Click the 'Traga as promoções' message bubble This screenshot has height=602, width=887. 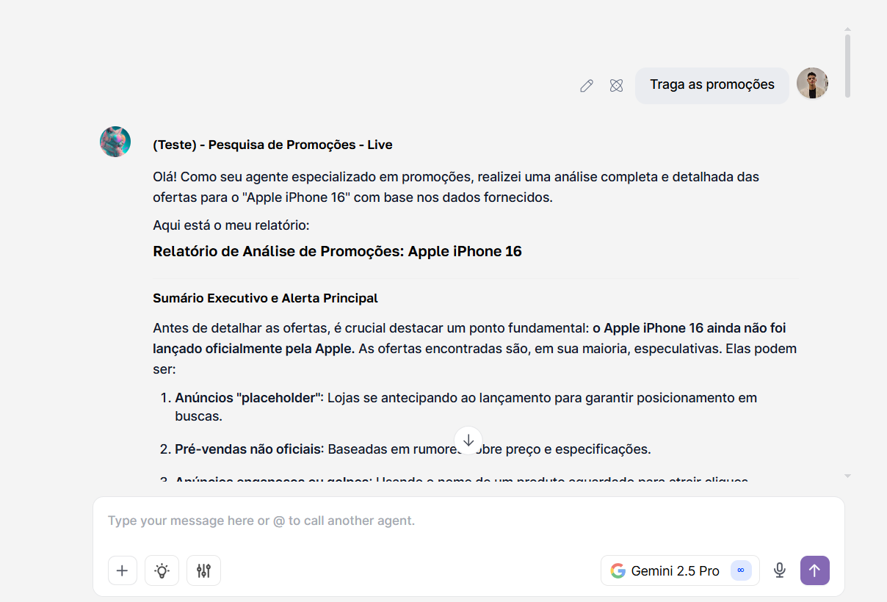pos(712,85)
